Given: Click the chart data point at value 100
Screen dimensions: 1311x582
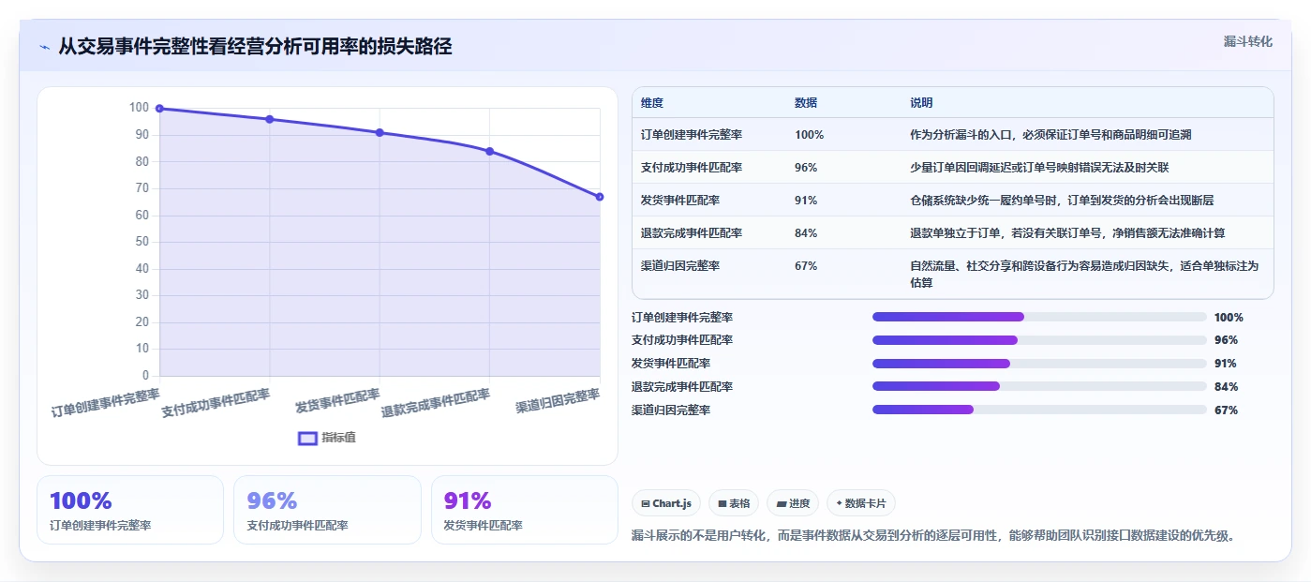Looking at the screenshot, I should pyautogui.click(x=159, y=109).
